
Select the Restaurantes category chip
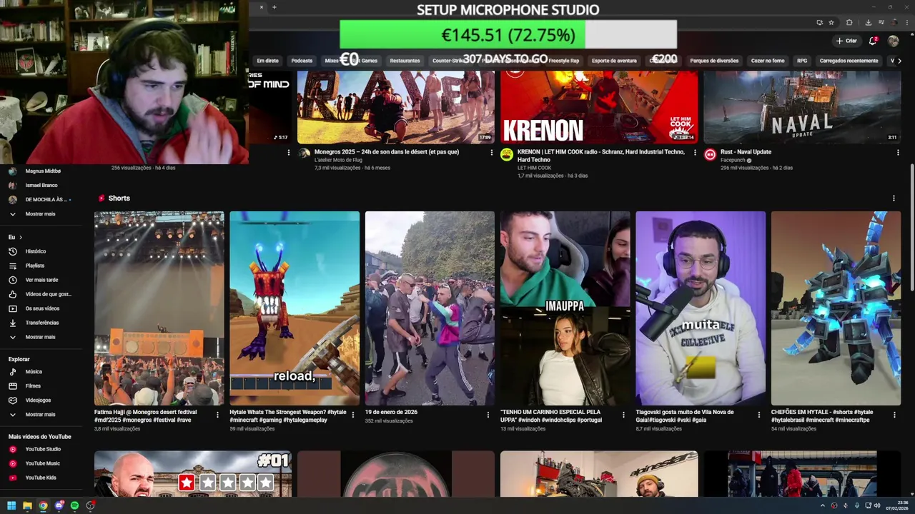coord(405,61)
